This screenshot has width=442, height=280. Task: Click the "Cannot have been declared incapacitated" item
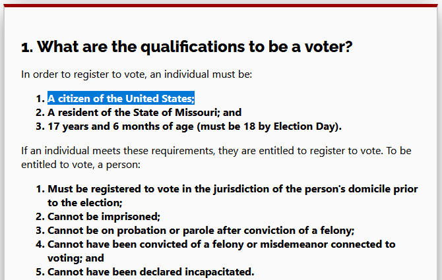[x=150, y=271]
